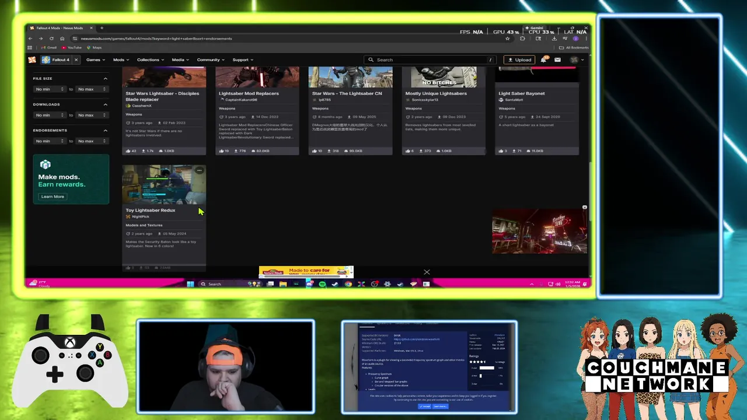The image size is (747, 420).
Task: Click the Nexus Mods logo icon
Action: [x=32, y=60]
